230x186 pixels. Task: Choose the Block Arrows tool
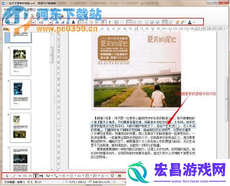point(79,176)
